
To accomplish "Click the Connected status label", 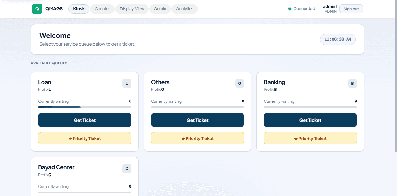I will point(304,9).
